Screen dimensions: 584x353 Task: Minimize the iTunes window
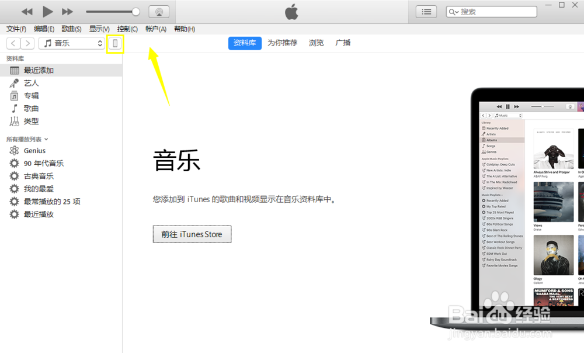[548, 5]
